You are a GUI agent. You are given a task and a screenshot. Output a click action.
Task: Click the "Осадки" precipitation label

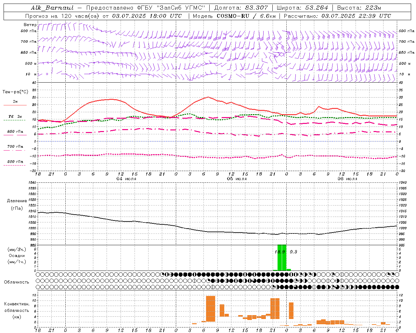point(17,256)
